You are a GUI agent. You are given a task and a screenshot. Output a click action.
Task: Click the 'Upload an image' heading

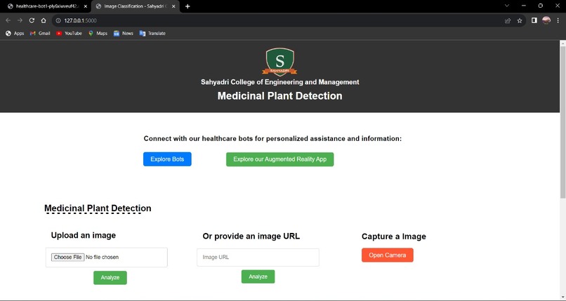tap(84, 235)
